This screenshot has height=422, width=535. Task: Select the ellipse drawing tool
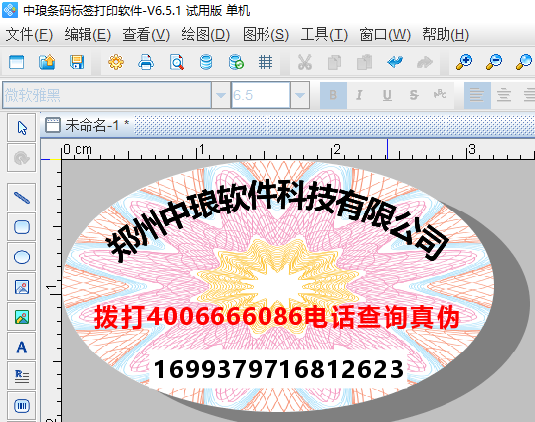pyautogui.click(x=22, y=257)
